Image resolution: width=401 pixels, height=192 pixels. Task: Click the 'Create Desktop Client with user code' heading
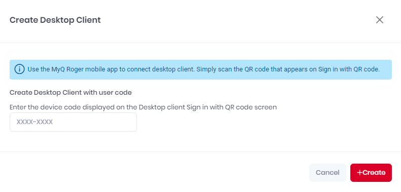70,93
